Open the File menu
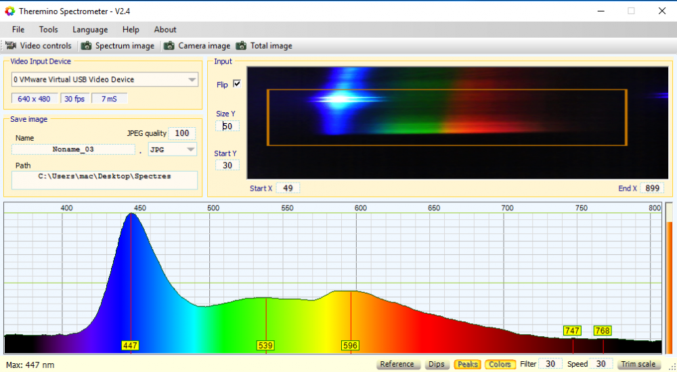Image resolution: width=677 pixels, height=372 pixels. click(18, 30)
